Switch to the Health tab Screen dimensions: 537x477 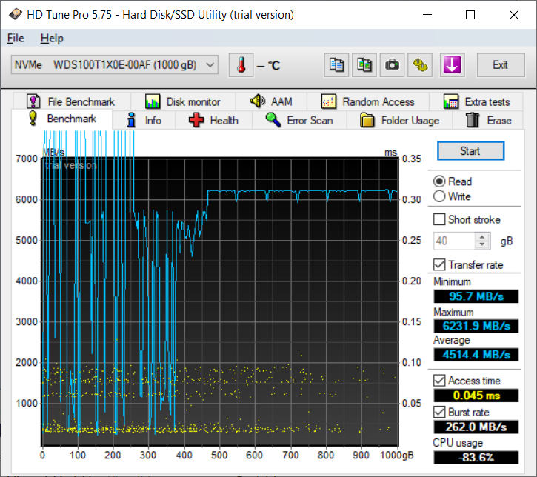coord(214,120)
